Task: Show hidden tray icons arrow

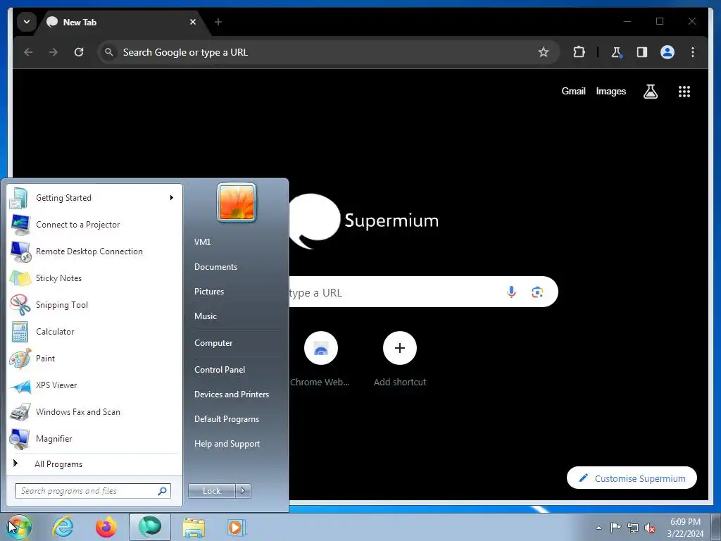Action: point(598,528)
